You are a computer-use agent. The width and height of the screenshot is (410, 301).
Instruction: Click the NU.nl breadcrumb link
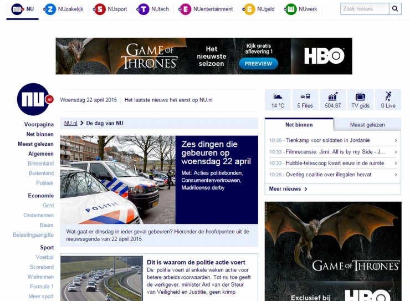[x=70, y=123]
